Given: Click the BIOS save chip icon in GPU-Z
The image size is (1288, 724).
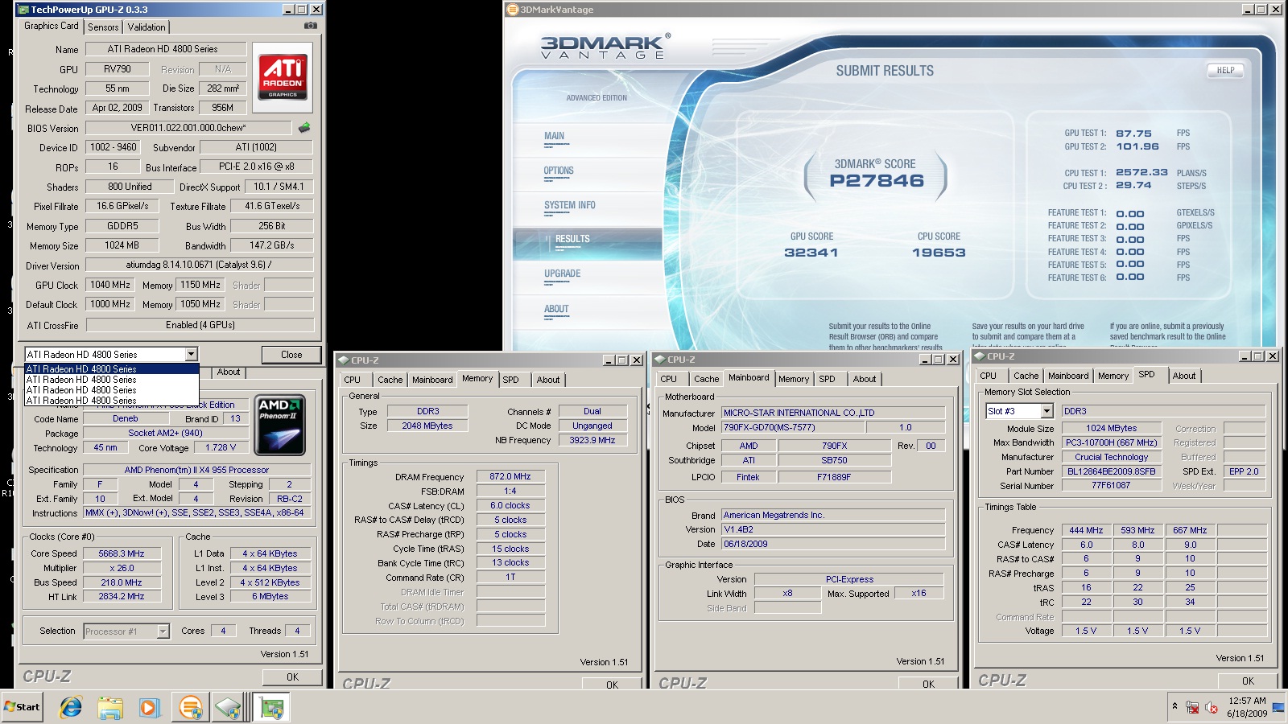Looking at the screenshot, I should [x=304, y=127].
